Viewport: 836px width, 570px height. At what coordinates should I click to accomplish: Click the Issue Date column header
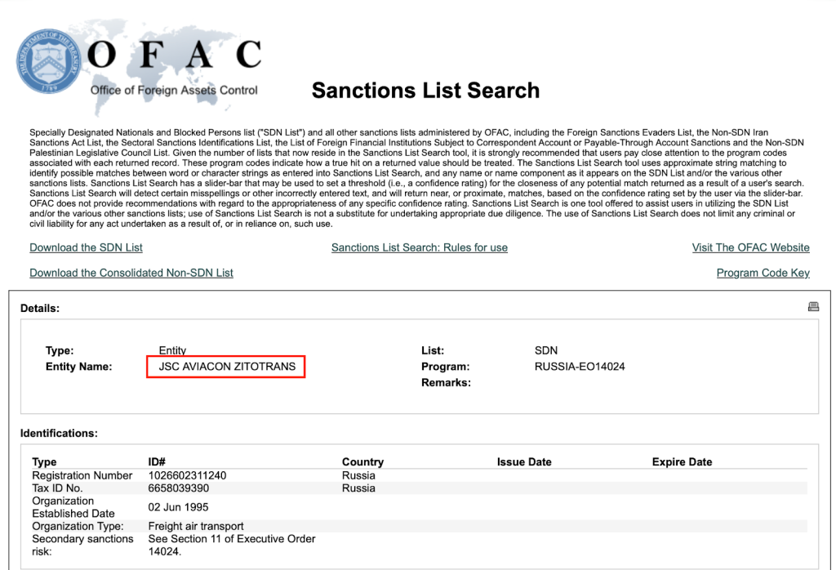[x=524, y=462]
